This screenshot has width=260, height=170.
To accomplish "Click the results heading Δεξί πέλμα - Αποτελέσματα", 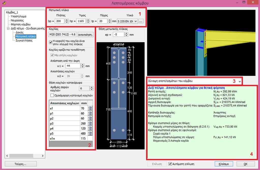I will coord(186,88).
